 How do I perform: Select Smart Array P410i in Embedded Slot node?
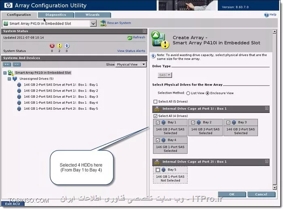(x=43, y=73)
